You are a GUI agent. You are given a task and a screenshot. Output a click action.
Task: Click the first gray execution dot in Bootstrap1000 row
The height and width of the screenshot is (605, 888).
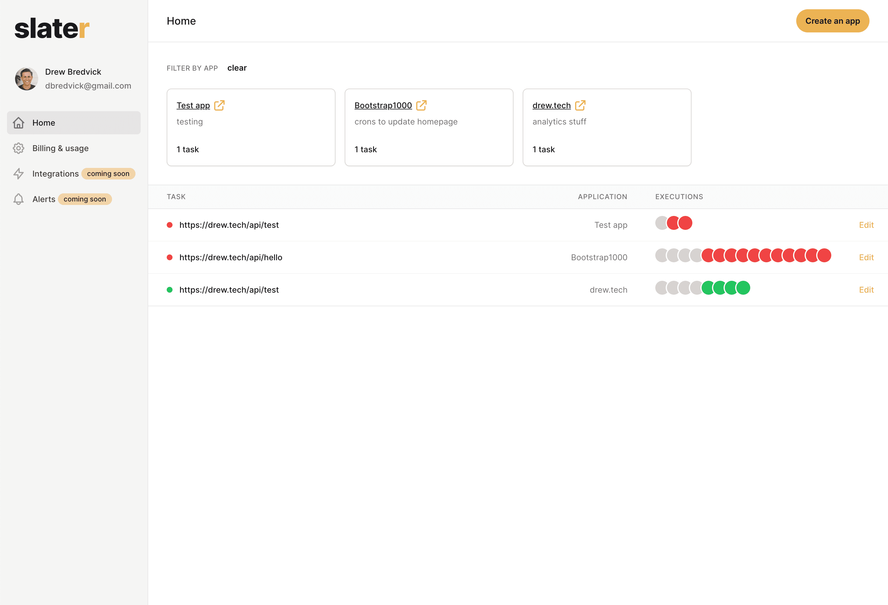pyautogui.click(x=661, y=255)
